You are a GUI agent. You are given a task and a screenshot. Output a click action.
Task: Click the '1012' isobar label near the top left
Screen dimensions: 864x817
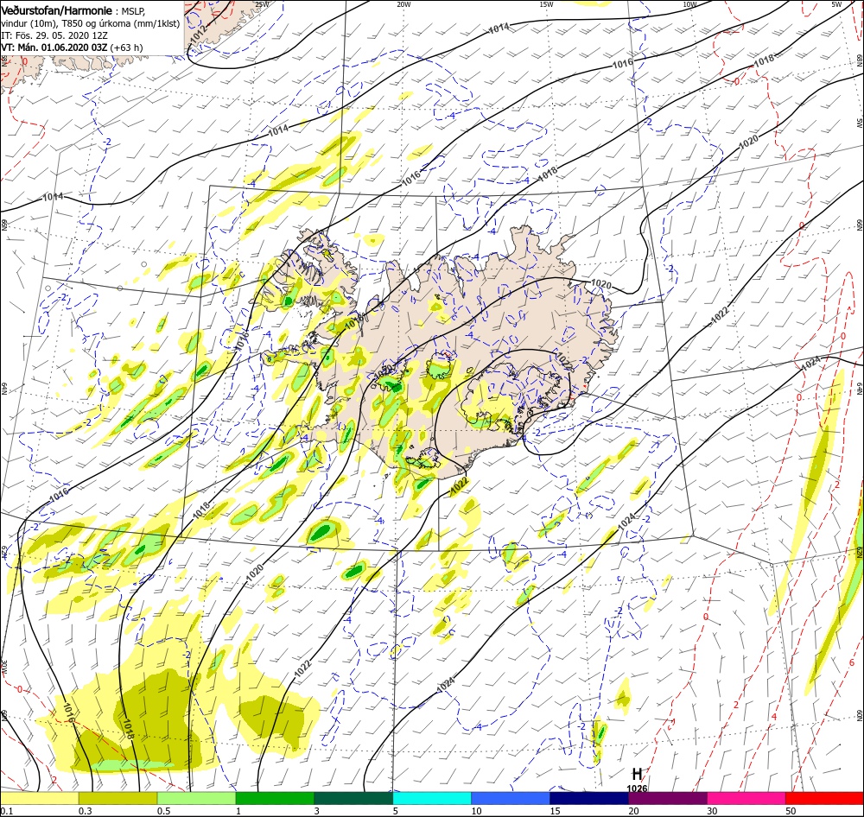click(x=197, y=35)
